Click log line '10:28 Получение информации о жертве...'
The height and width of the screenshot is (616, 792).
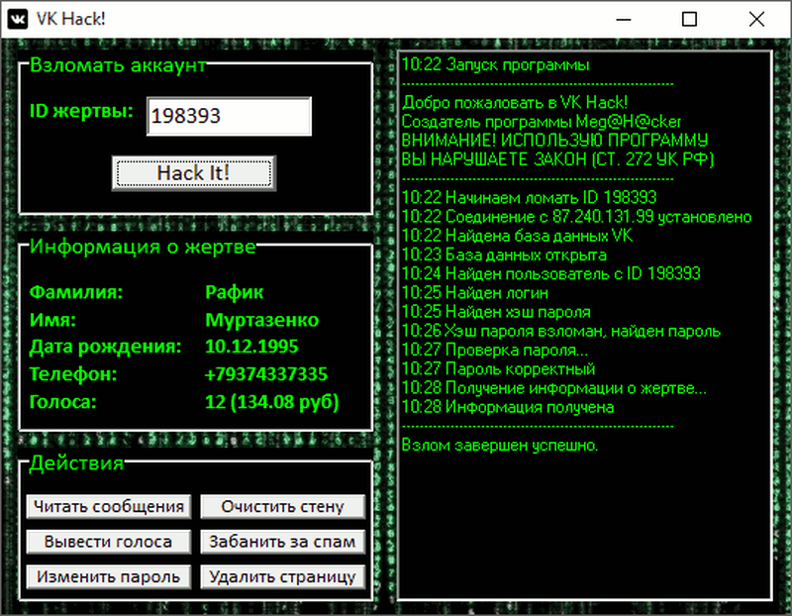coord(554,388)
